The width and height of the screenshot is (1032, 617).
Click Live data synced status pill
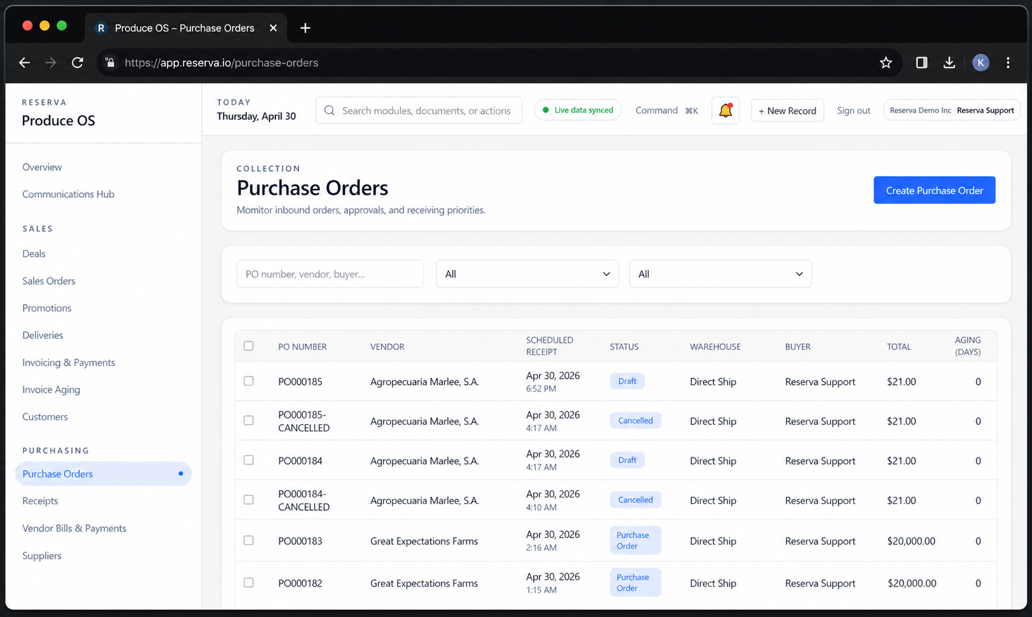[x=578, y=110]
